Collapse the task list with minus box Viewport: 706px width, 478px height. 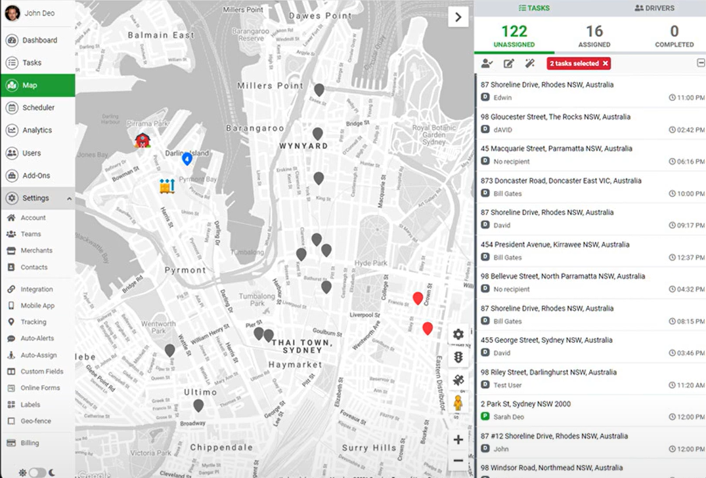click(x=701, y=63)
